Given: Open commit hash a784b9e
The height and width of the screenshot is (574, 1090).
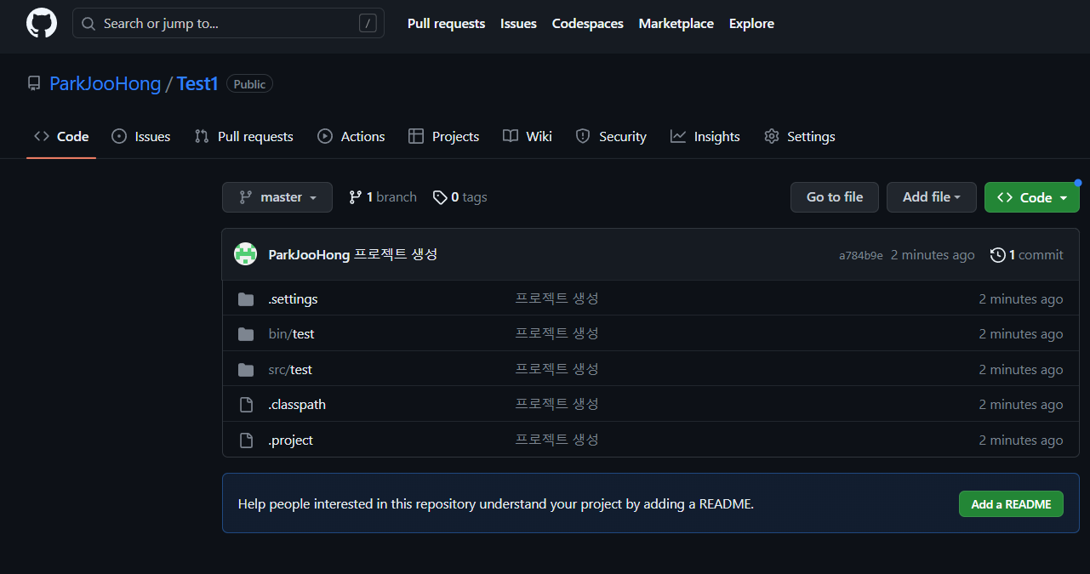Looking at the screenshot, I should 861,255.
